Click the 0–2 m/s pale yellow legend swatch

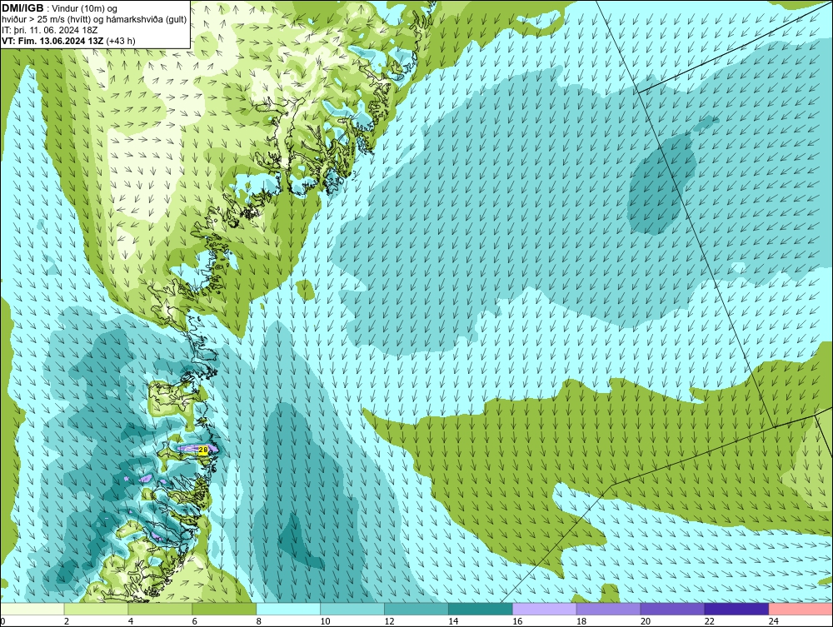(x=32, y=609)
